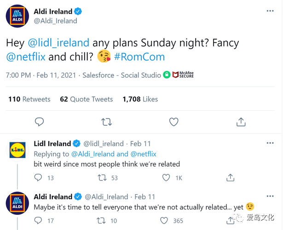
Task: Open more options for main Aldi tweet
Action: click(x=270, y=11)
